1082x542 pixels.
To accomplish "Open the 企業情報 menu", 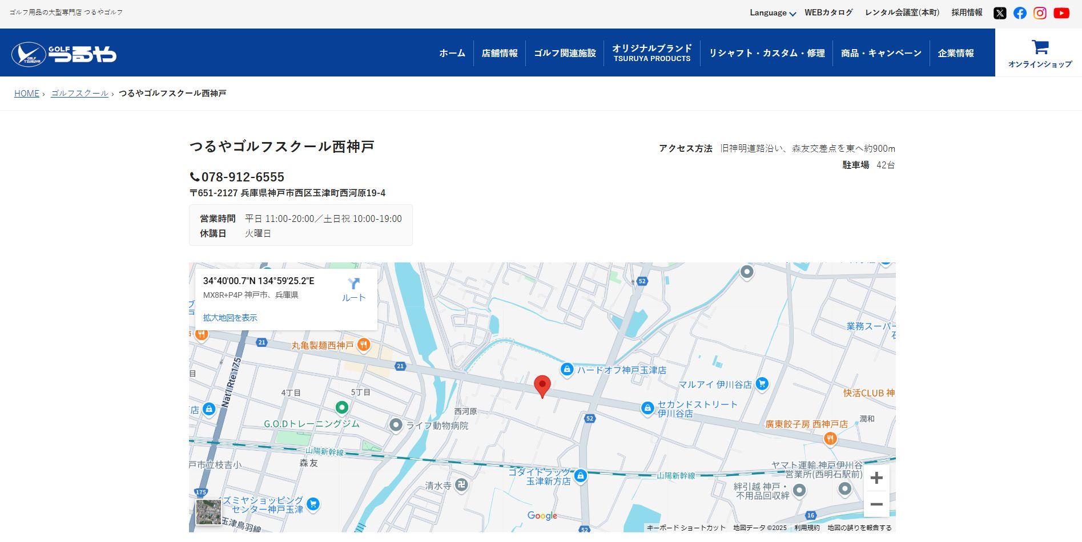I will [956, 53].
